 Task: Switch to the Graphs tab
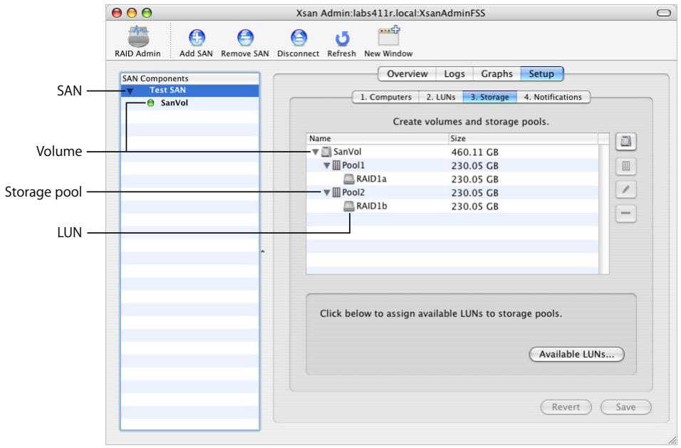(497, 74)
